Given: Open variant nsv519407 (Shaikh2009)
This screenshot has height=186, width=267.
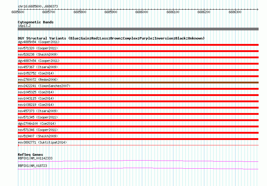Looking at the screenshot, I should (38, 136).
